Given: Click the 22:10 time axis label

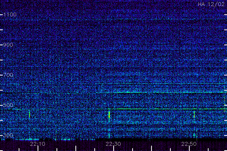Looking at the screenshot, I should (x=38, y=144).
